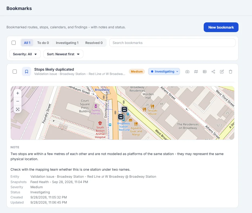Screen dimensions: 252x213
Task: Switch to the Resolved 0 tab
Action: click(94, 43)
